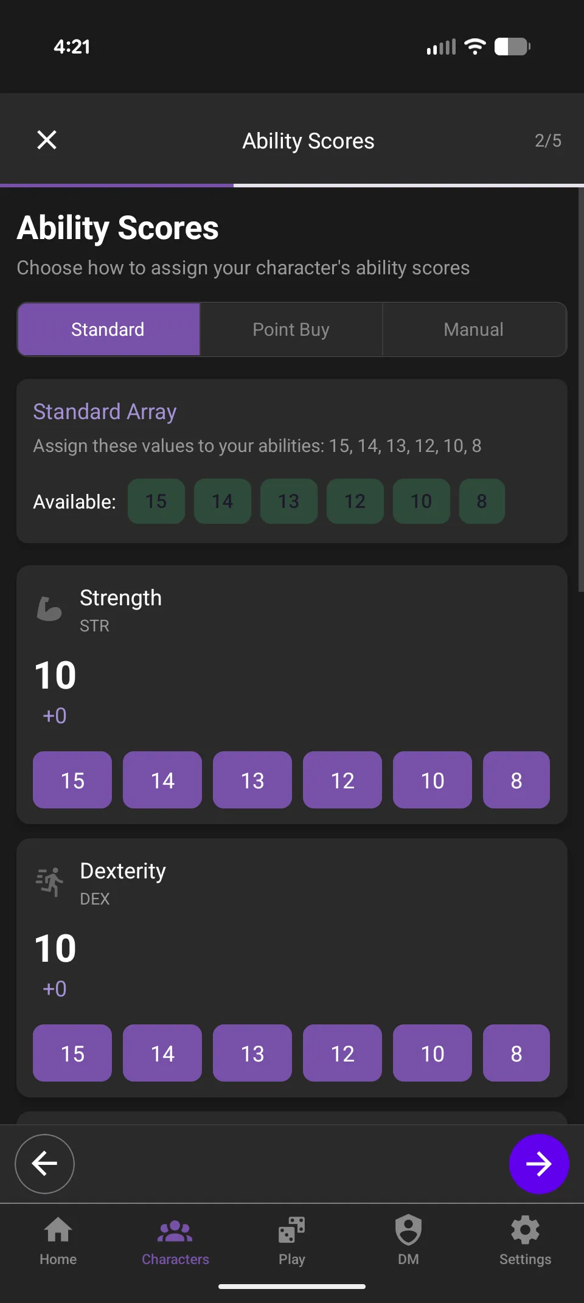This screenshot has width=584, height=1303.
Task: Choose 13 for Strength
Action: pyautogui.click(x=252, y=780)
